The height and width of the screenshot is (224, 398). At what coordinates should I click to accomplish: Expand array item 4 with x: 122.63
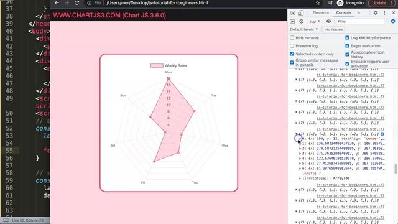tap(300, 159)
